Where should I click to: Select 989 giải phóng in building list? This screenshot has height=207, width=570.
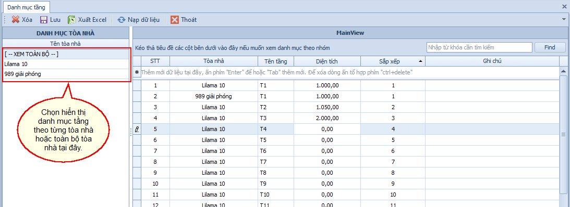tap(66, 74)
